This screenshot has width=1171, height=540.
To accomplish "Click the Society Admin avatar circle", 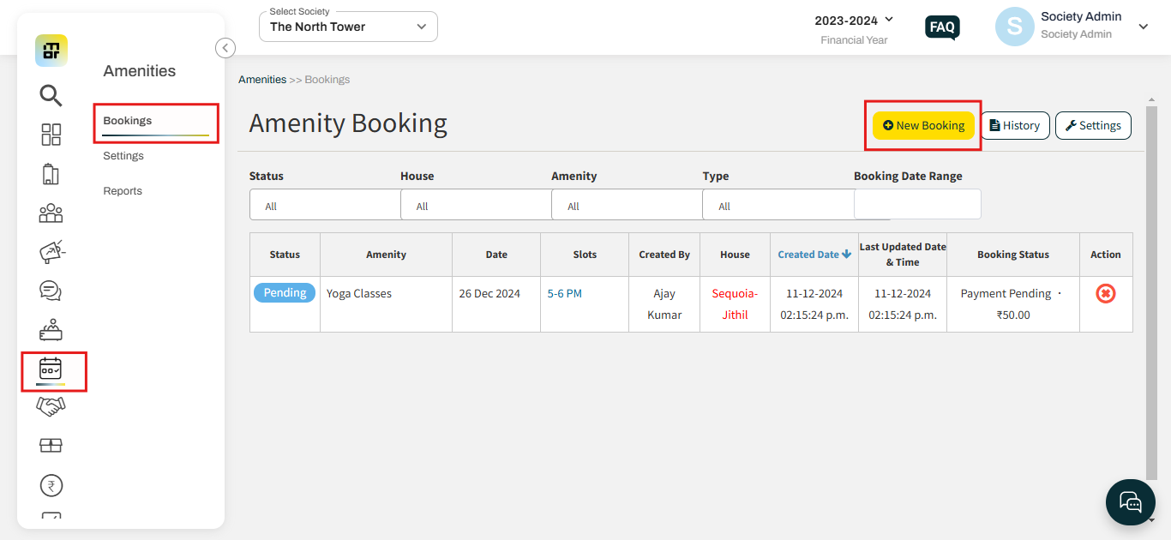I will click(x=1014, y=27).
